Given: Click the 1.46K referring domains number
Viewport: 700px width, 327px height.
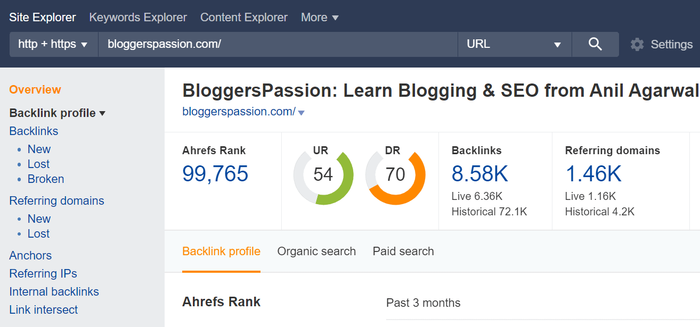Looking at the screenshot, I should 593,174.
